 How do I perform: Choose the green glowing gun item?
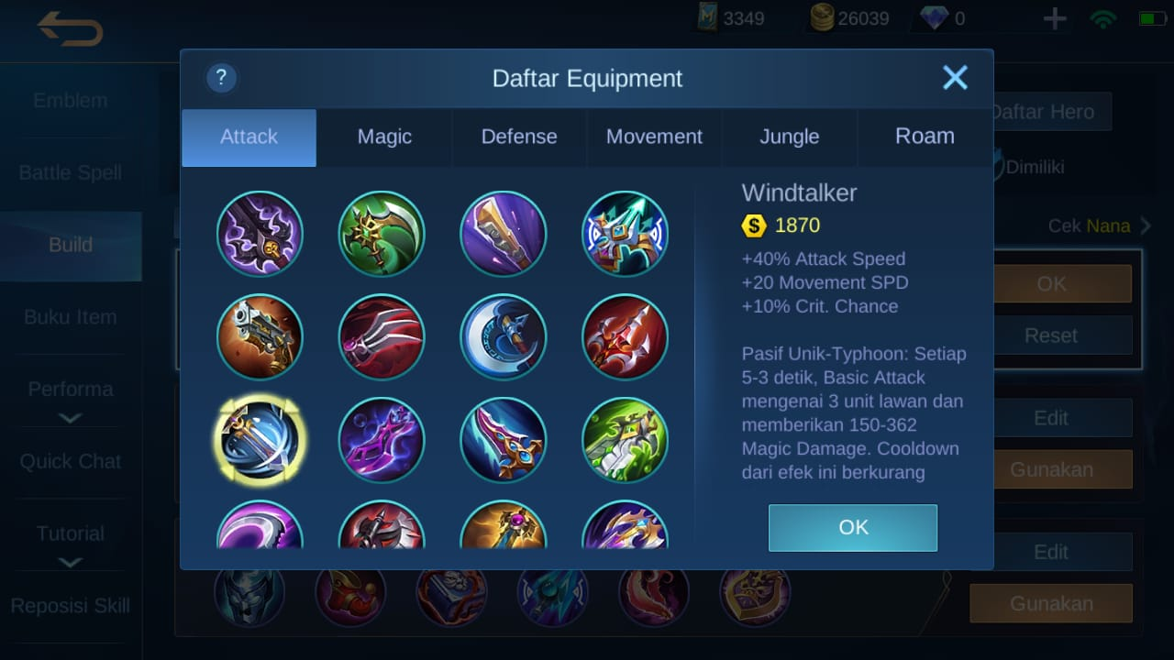tap(625, 439)
